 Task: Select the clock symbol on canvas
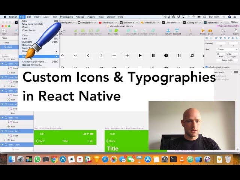(166, 55)
